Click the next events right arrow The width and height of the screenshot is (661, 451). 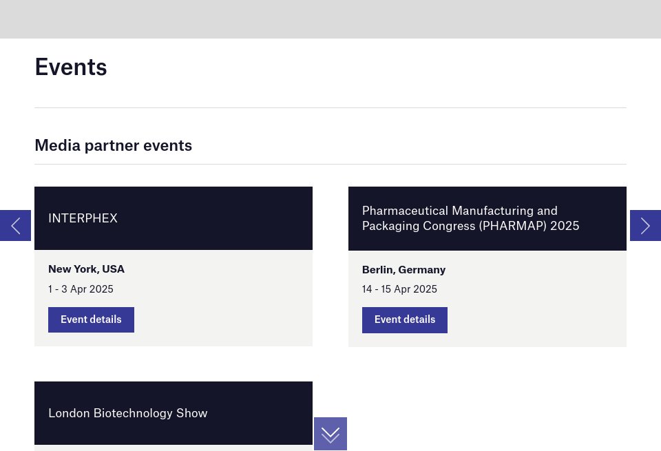[x=645, y=225]
